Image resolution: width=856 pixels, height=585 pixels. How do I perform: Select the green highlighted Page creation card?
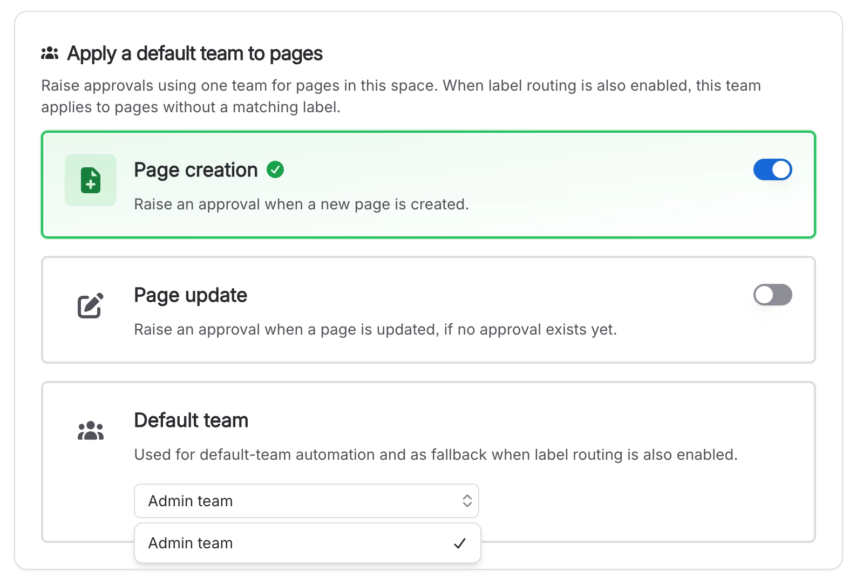(x=429, y=185)
